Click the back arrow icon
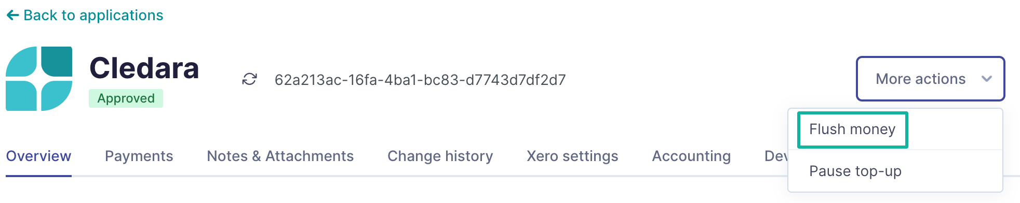This screenshot has height=203, width=1020. [12, 16]
